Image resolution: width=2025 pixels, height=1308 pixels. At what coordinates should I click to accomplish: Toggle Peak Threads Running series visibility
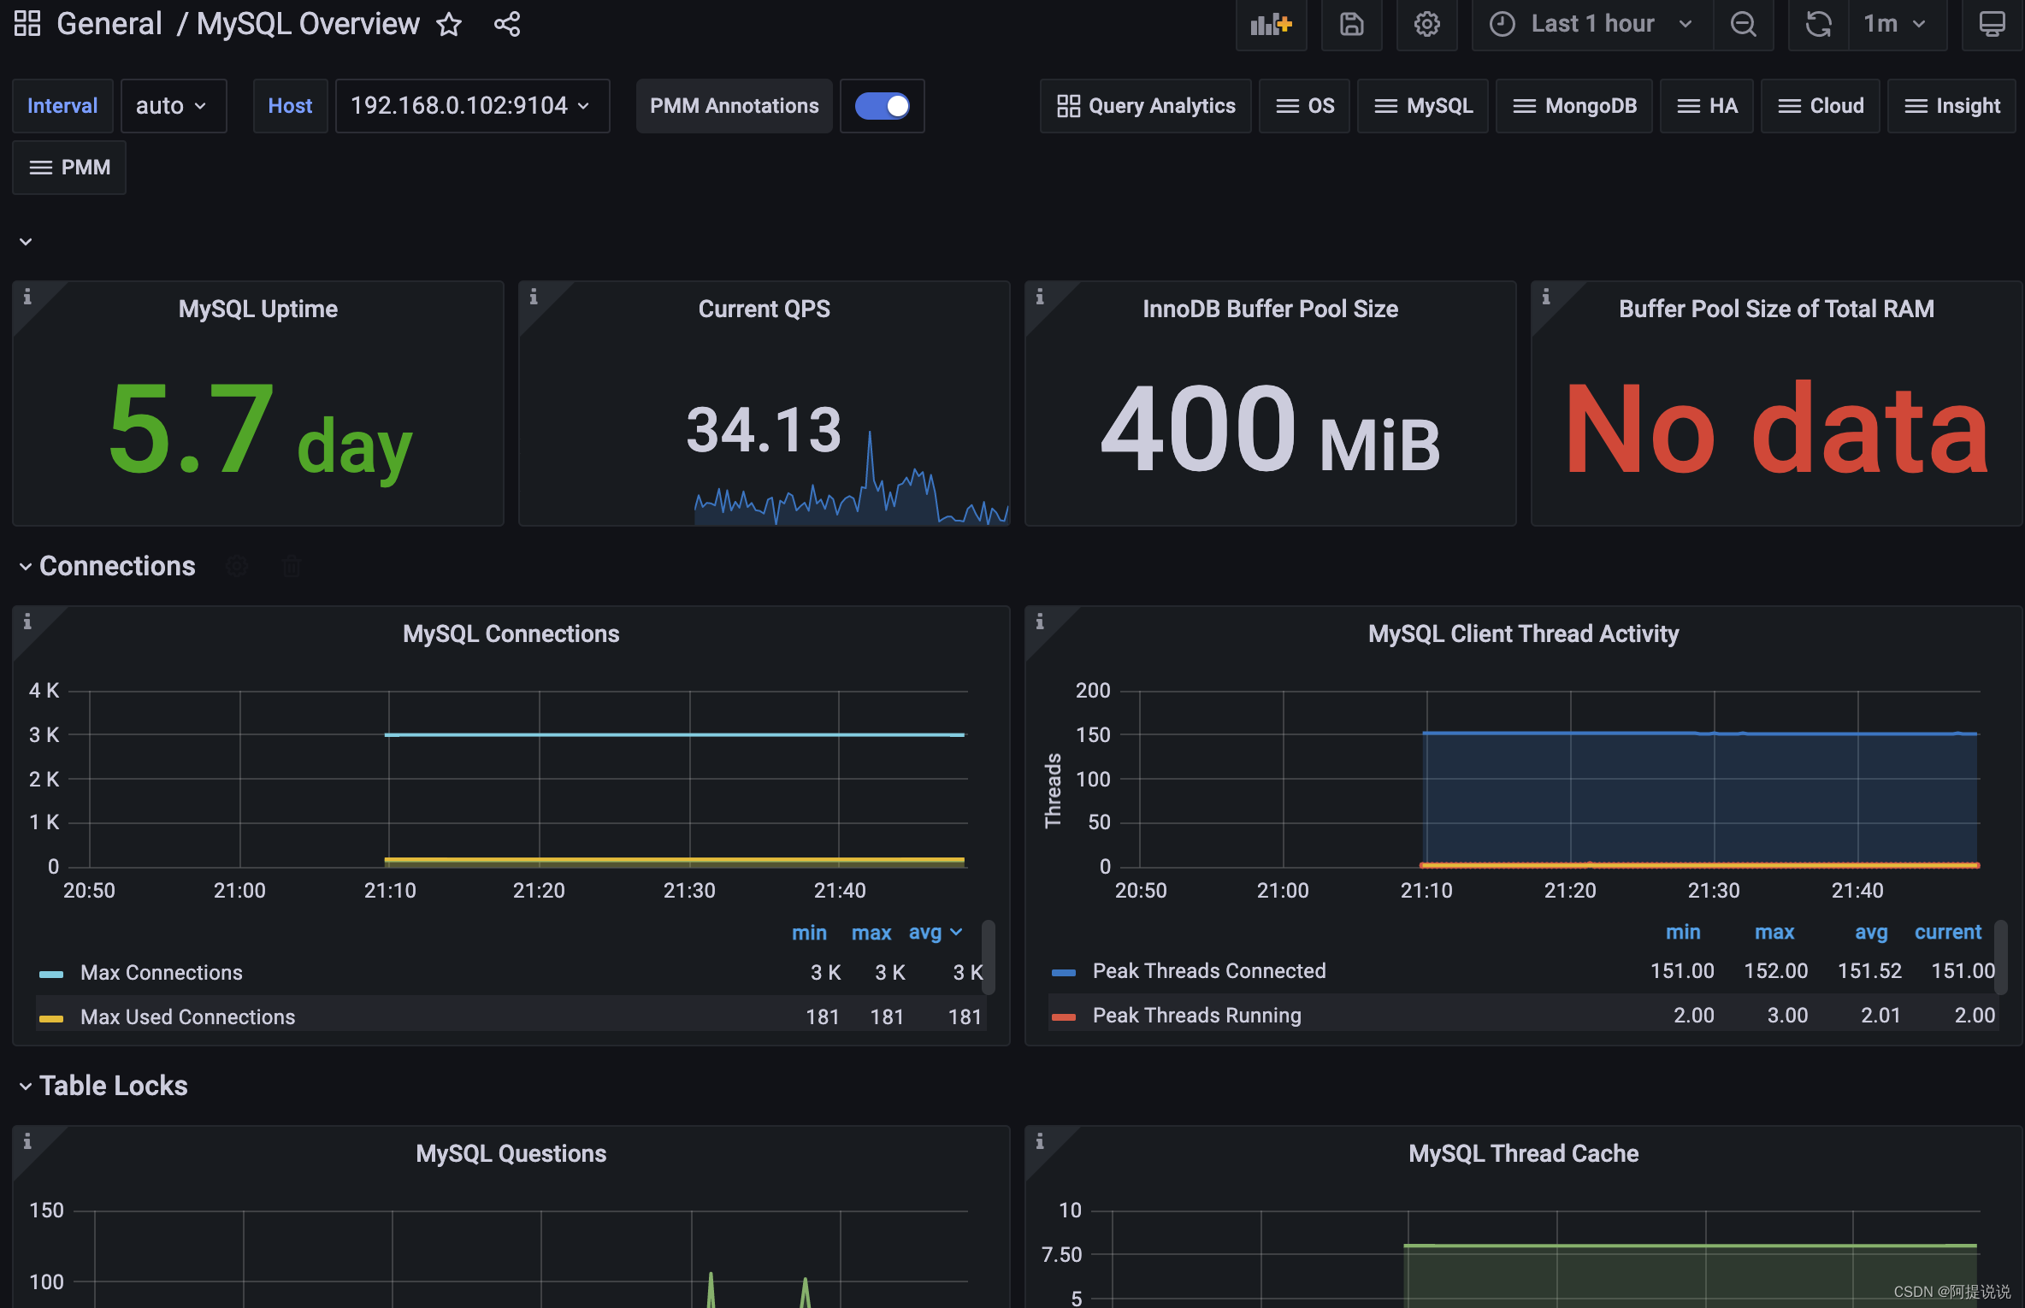pyautogui.click(x=1196, y=1016)
